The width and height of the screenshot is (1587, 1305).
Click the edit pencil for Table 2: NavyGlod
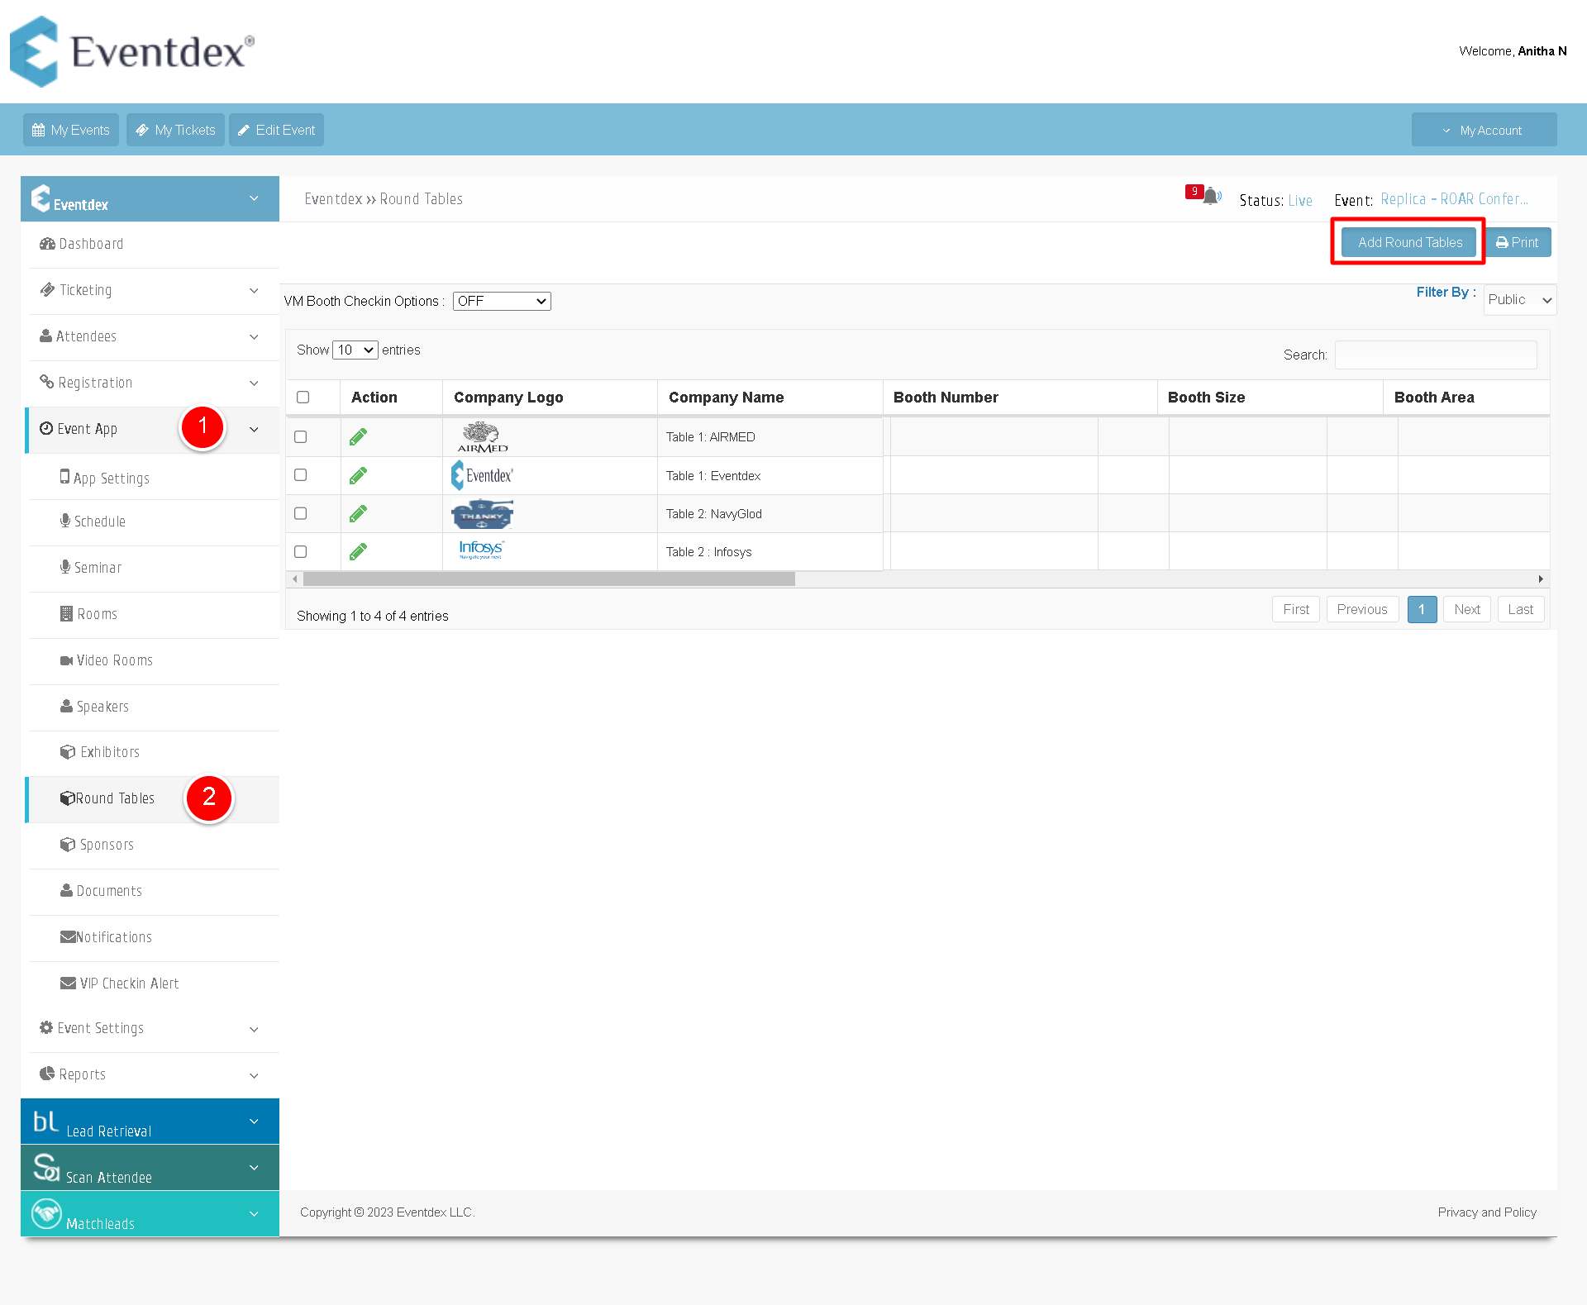click(x=358, y=514)
